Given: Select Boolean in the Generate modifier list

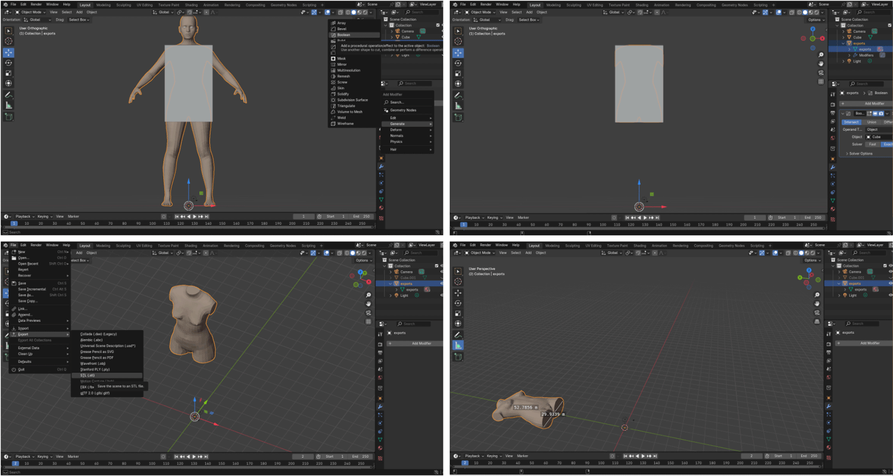Looking at the screenshot, I should coord(344,35).
